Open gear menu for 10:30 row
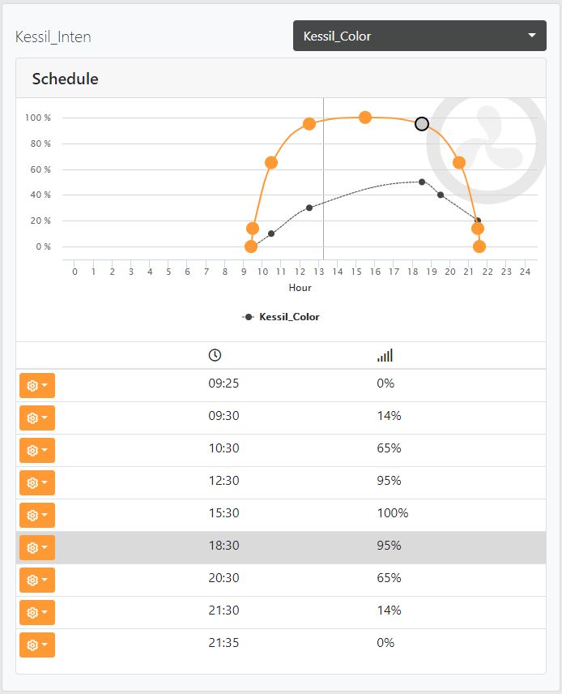The width and height of the screenshot is (562, 694). coord(37,450)
